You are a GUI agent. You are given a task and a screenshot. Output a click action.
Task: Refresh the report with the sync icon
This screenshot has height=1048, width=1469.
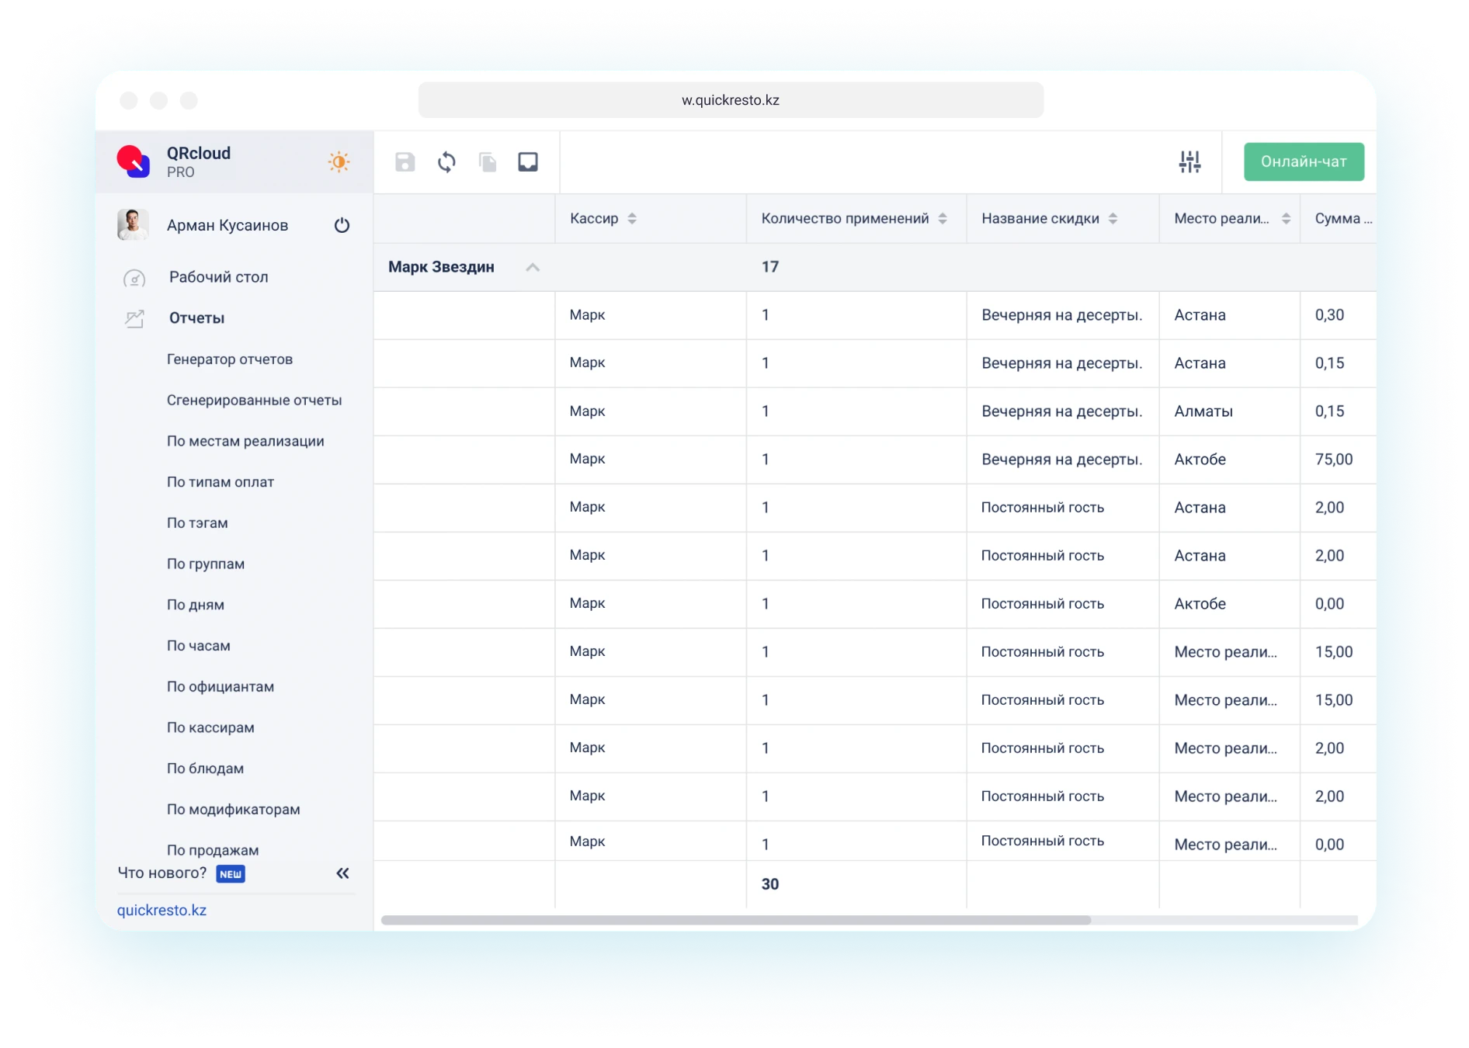446,162
